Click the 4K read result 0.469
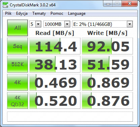 (x=55, y=82)
